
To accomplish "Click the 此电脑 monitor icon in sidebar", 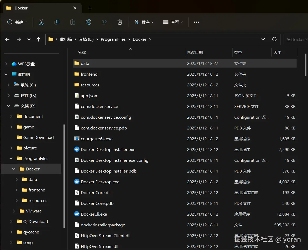I will click(14, 74).
